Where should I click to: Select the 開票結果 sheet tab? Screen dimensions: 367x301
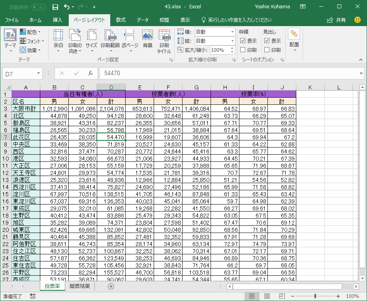click(80, 286)
